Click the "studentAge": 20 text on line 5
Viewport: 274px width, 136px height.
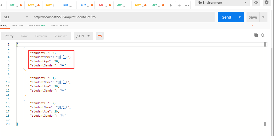pos(45,61)
